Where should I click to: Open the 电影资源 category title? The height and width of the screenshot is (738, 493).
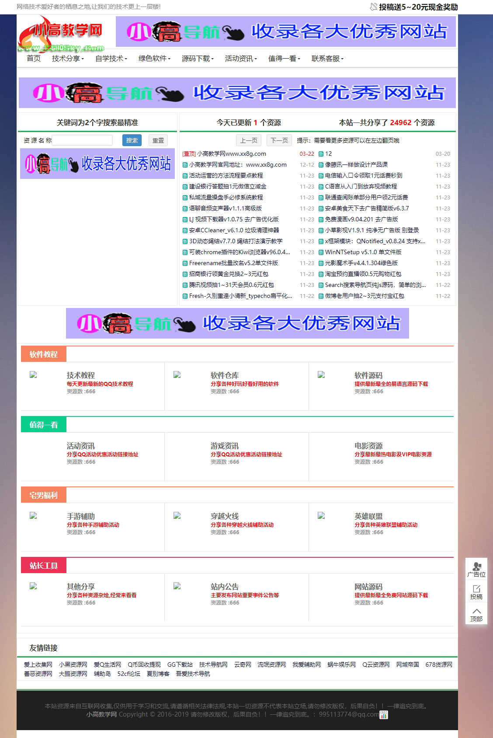[x=368, y=445]
